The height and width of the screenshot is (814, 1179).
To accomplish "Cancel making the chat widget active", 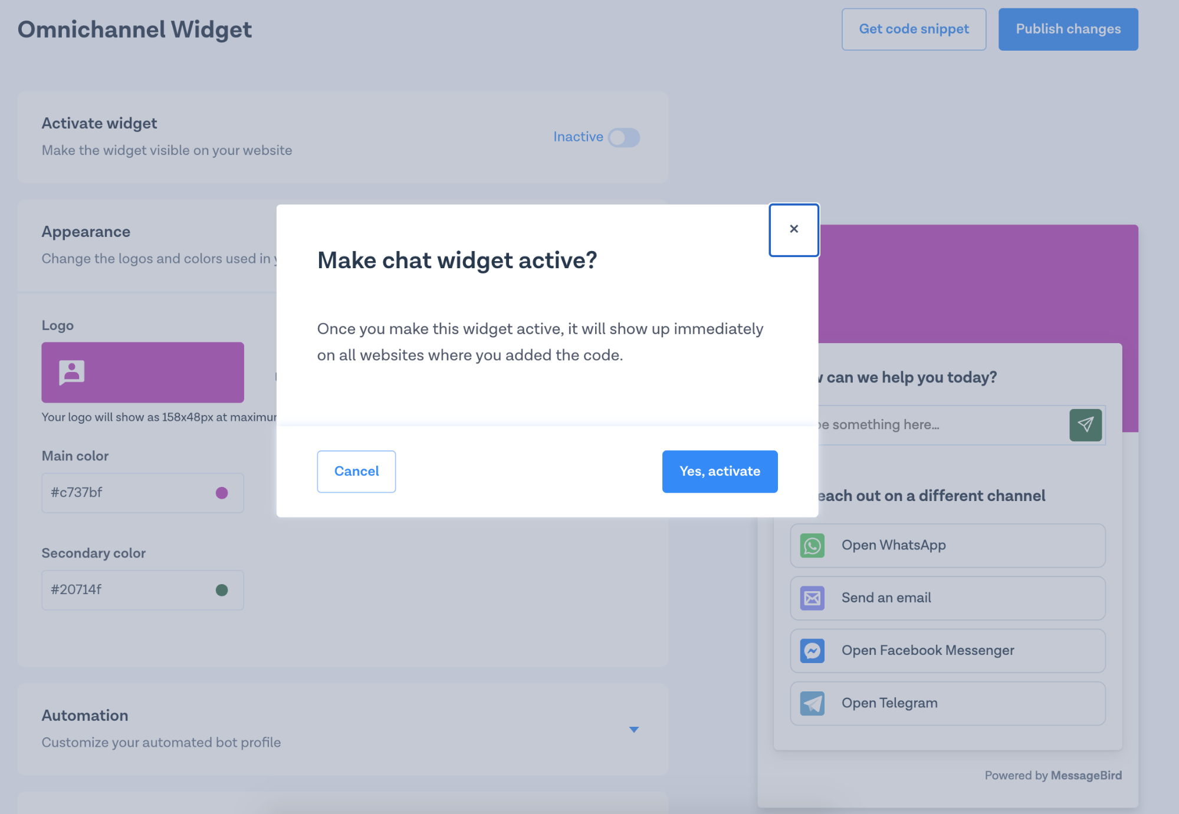I will point(356,471).
